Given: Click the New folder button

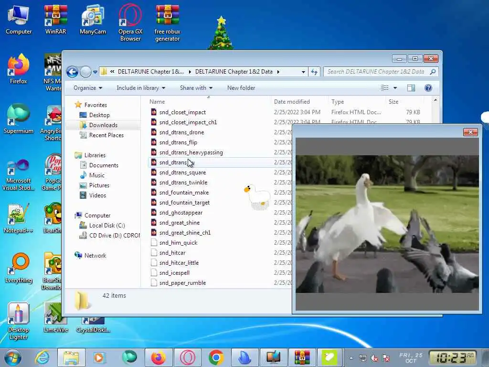Looking at the screenshot, I should [241, 88].
